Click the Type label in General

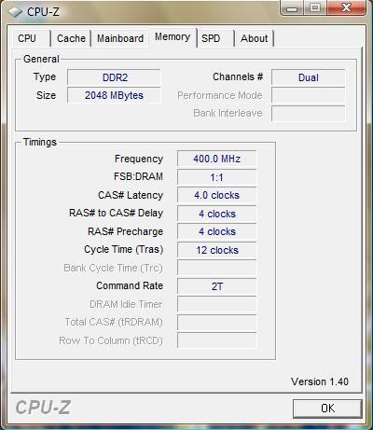(45, 76)
